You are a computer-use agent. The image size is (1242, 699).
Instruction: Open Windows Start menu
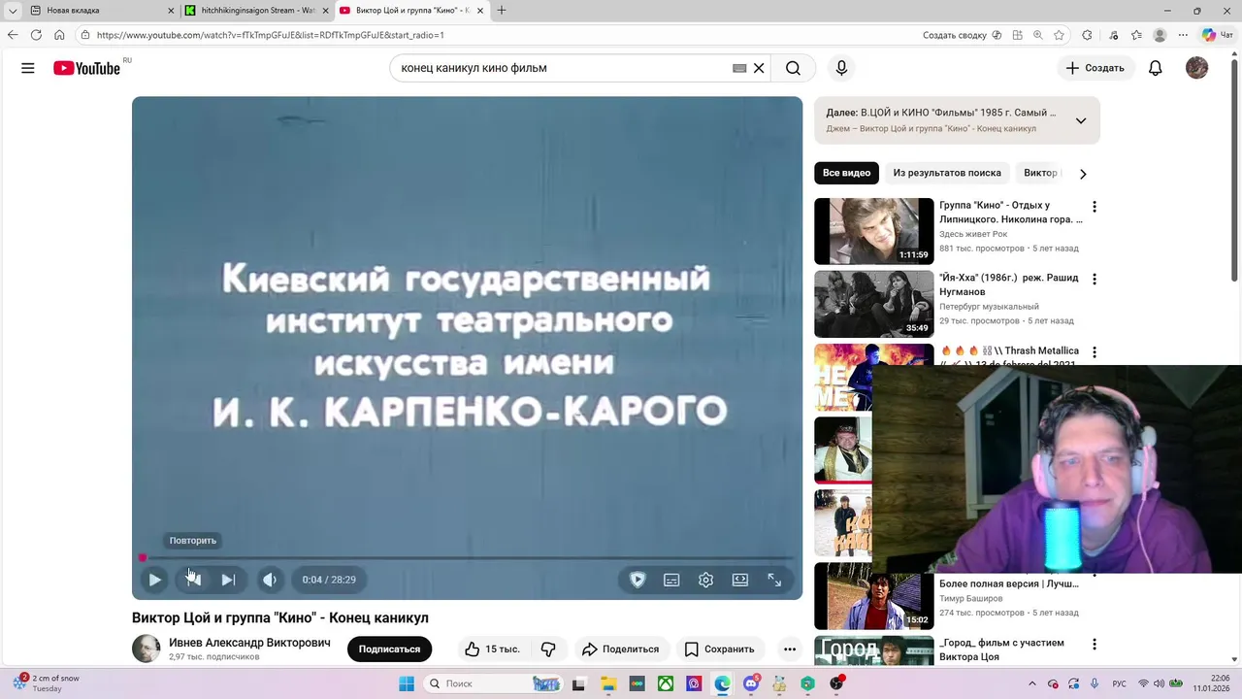coord(407,683)
